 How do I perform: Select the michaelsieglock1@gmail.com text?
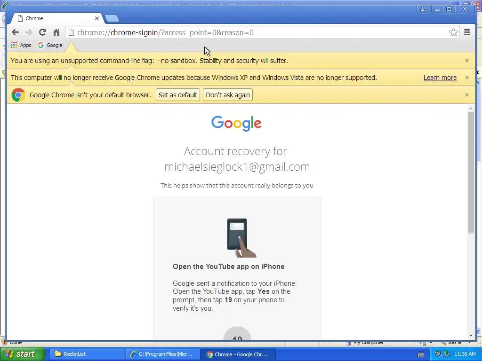coord(237,167)
